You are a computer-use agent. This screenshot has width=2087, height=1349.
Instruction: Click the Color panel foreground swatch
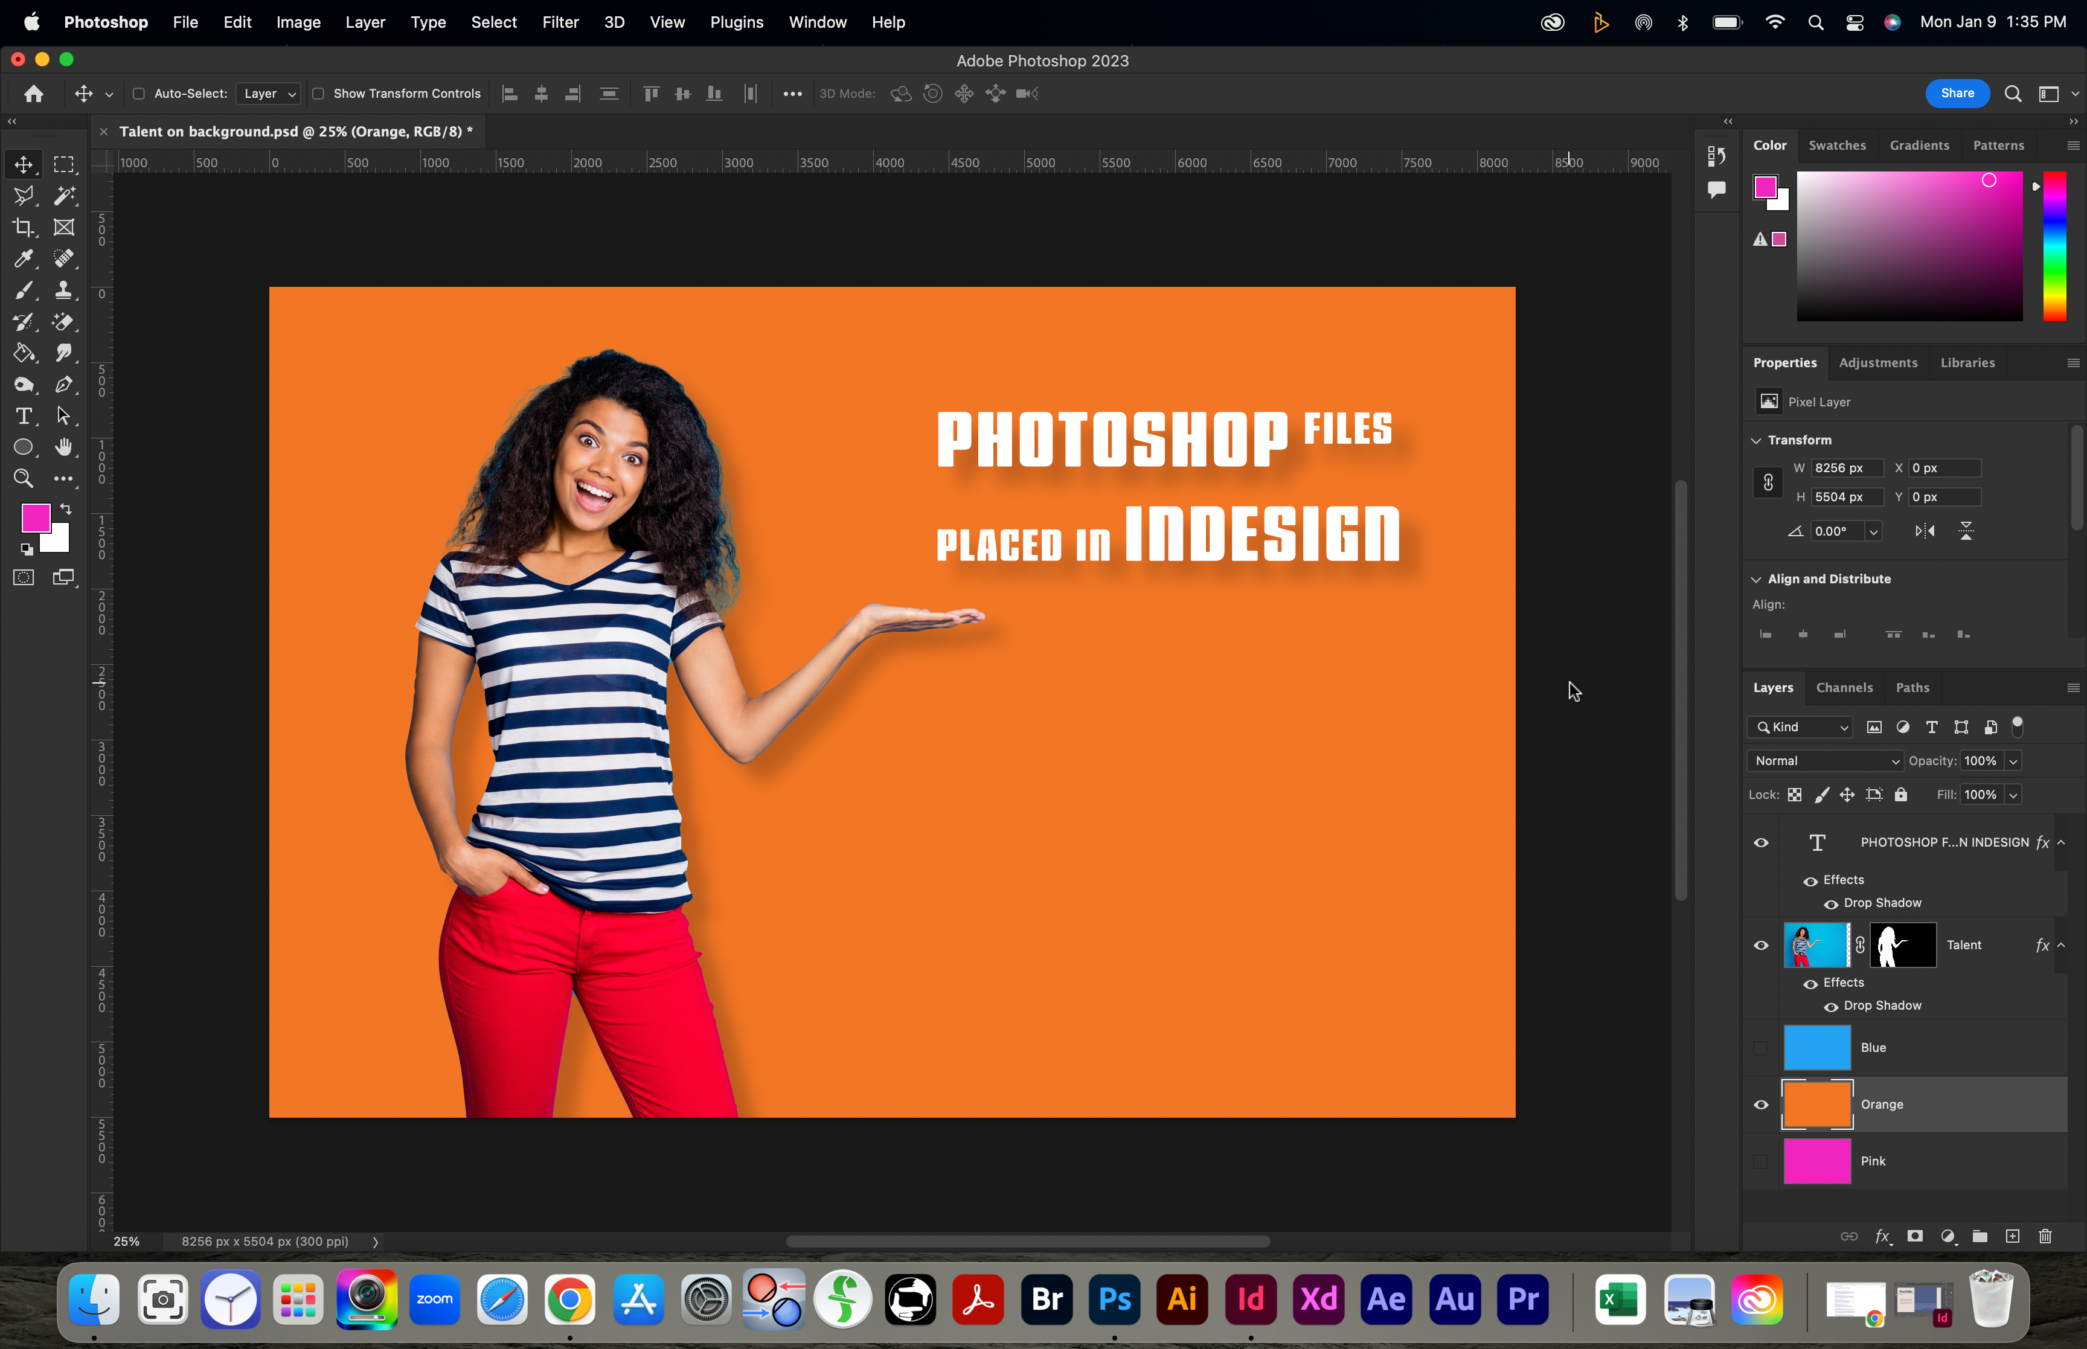pyautogui.click(x=1765, y=187)
